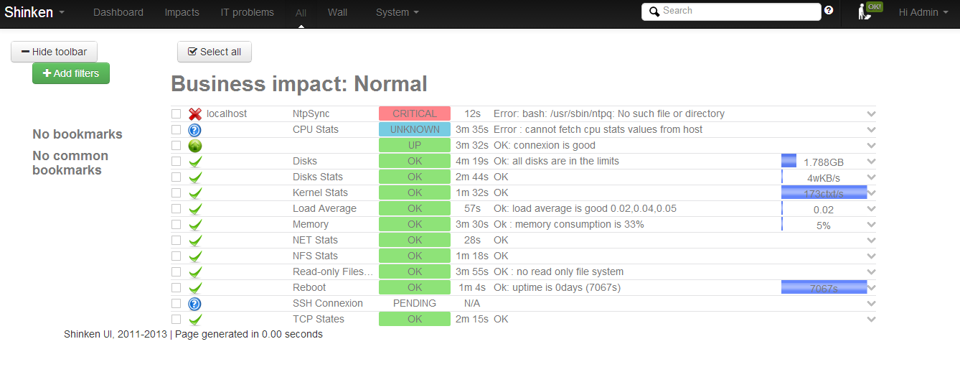
Task: Click the Add filters button
Action: tap(71, 73)
